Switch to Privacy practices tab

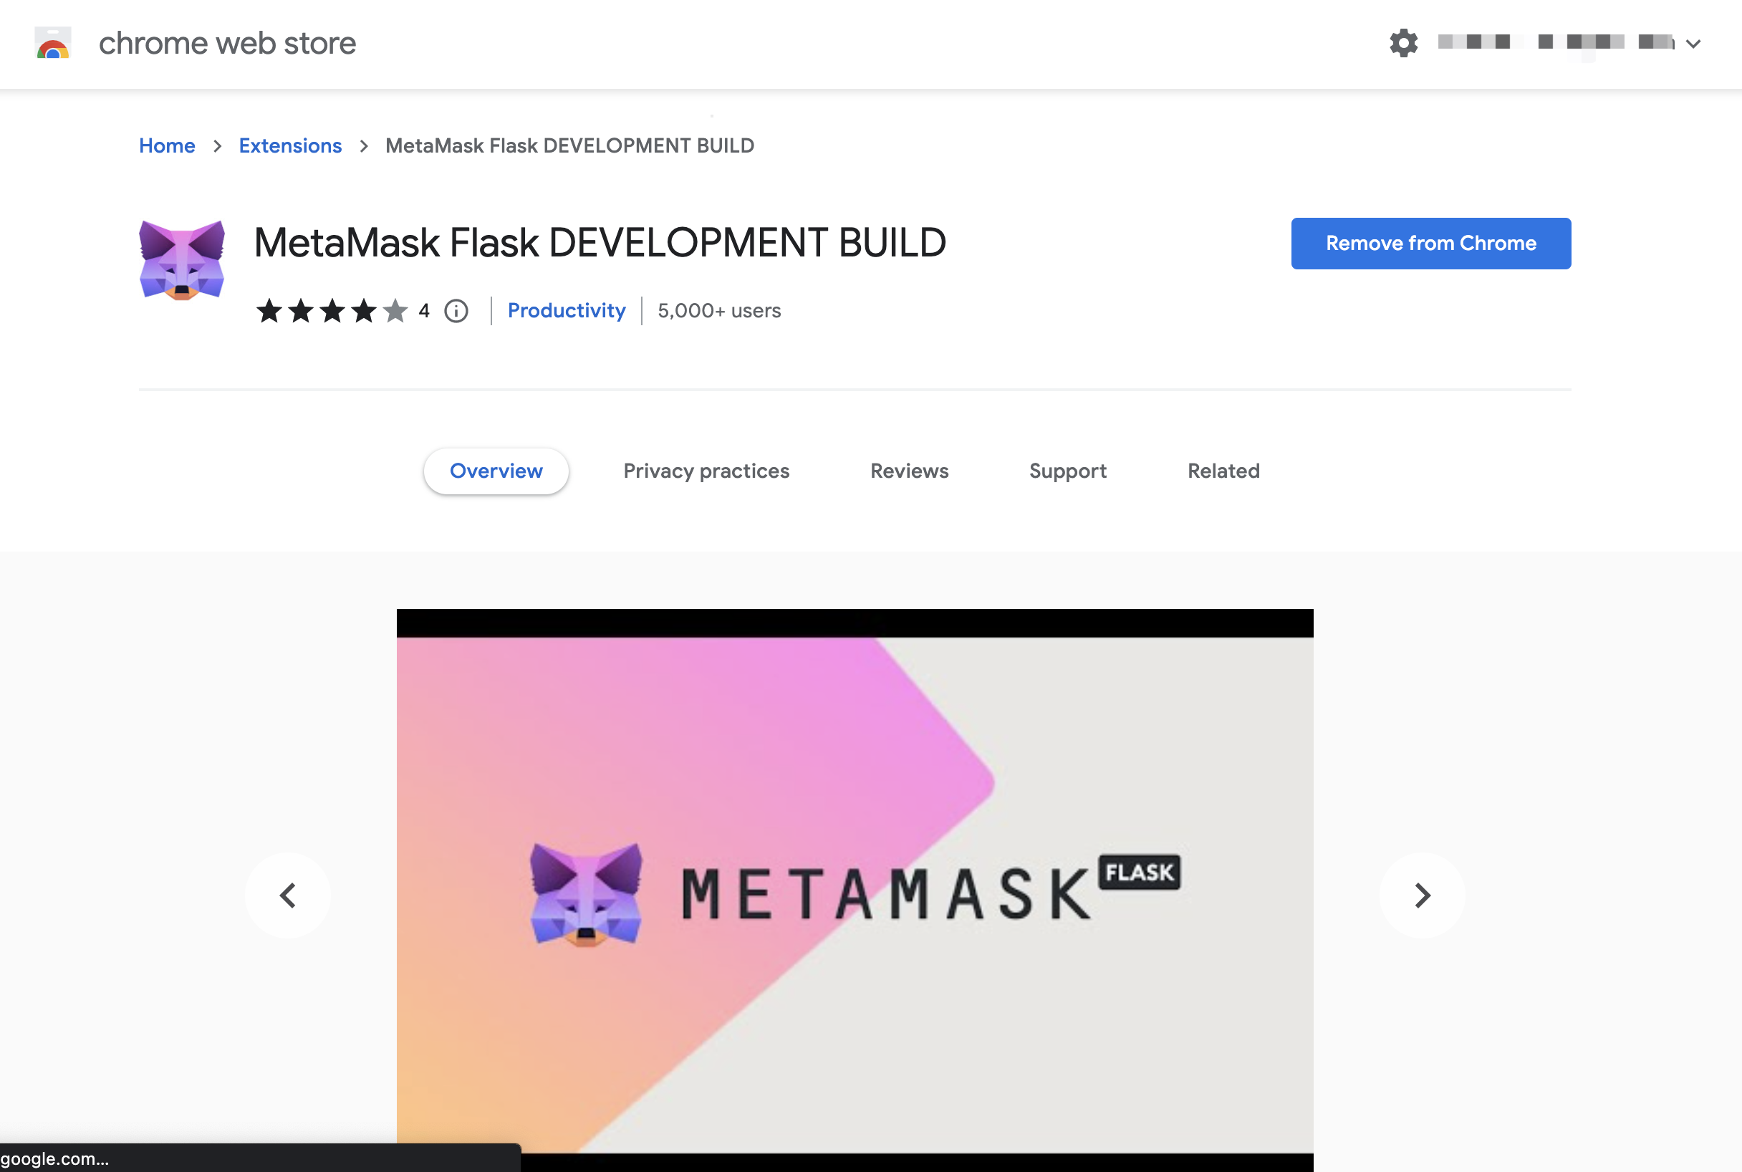706,471
